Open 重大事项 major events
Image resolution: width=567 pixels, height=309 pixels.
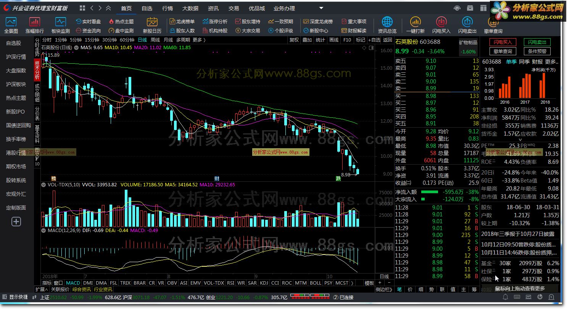point(354,22)
